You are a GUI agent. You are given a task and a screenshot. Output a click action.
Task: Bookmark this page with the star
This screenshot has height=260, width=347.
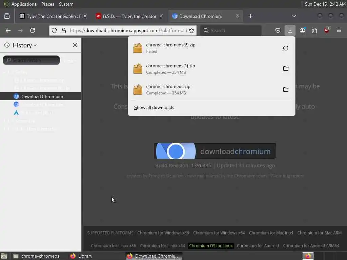(x=191, y=30)
